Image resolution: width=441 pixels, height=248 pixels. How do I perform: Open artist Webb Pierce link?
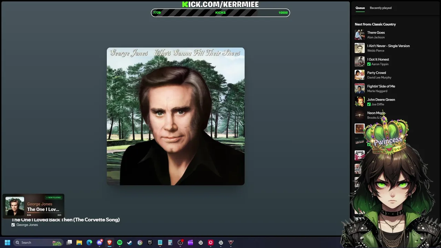point(376,51)
